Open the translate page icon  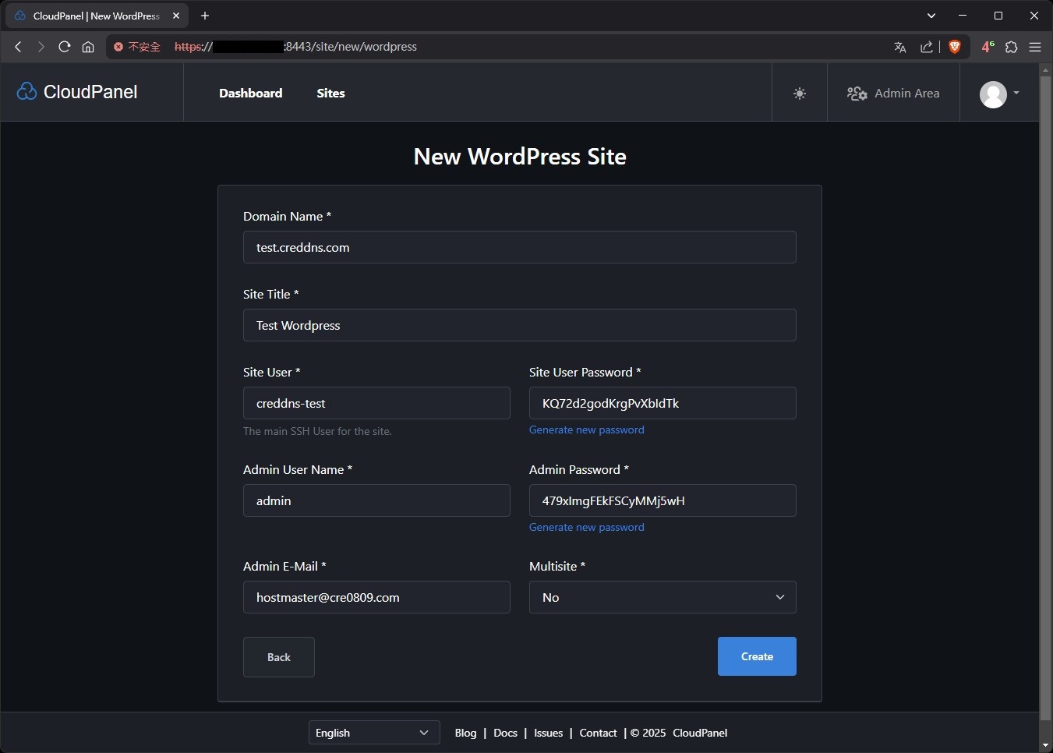pyautogui.click(x=900, y=47)
